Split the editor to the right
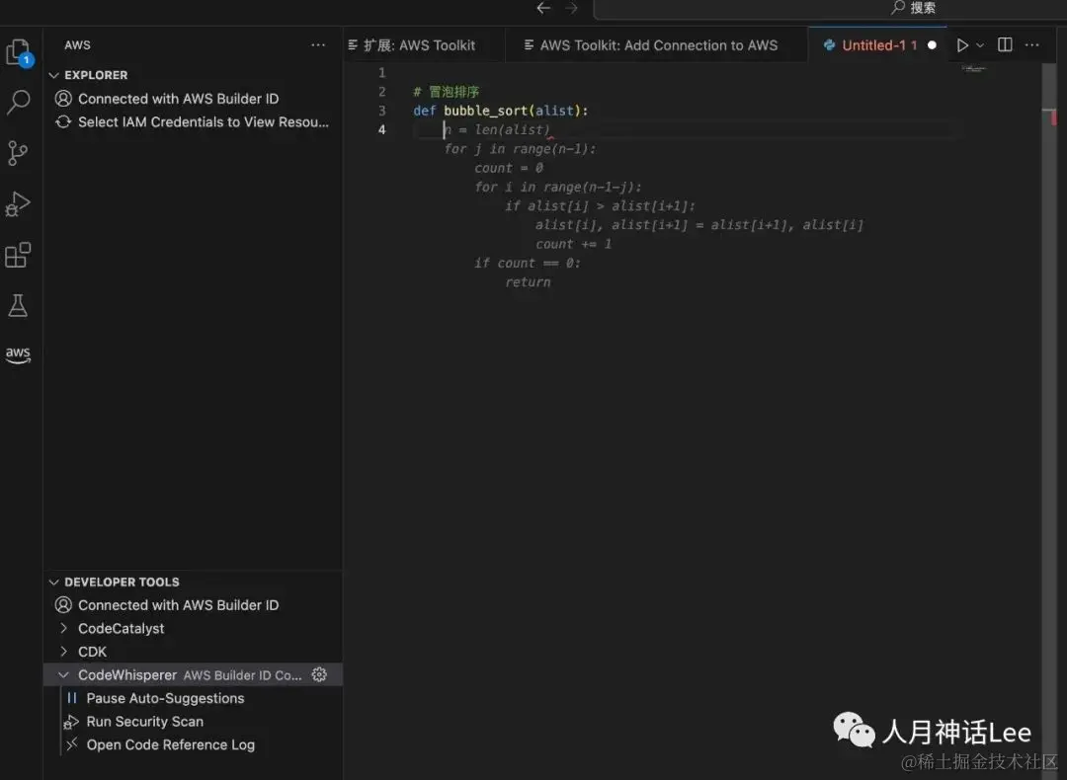This screenshot has width=1067, height=780. (x=1005, y=44)
